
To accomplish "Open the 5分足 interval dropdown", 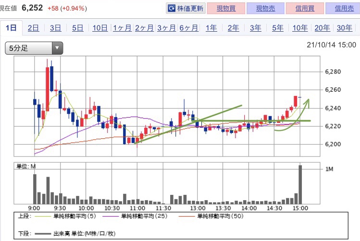I will [x=34, y=48].
